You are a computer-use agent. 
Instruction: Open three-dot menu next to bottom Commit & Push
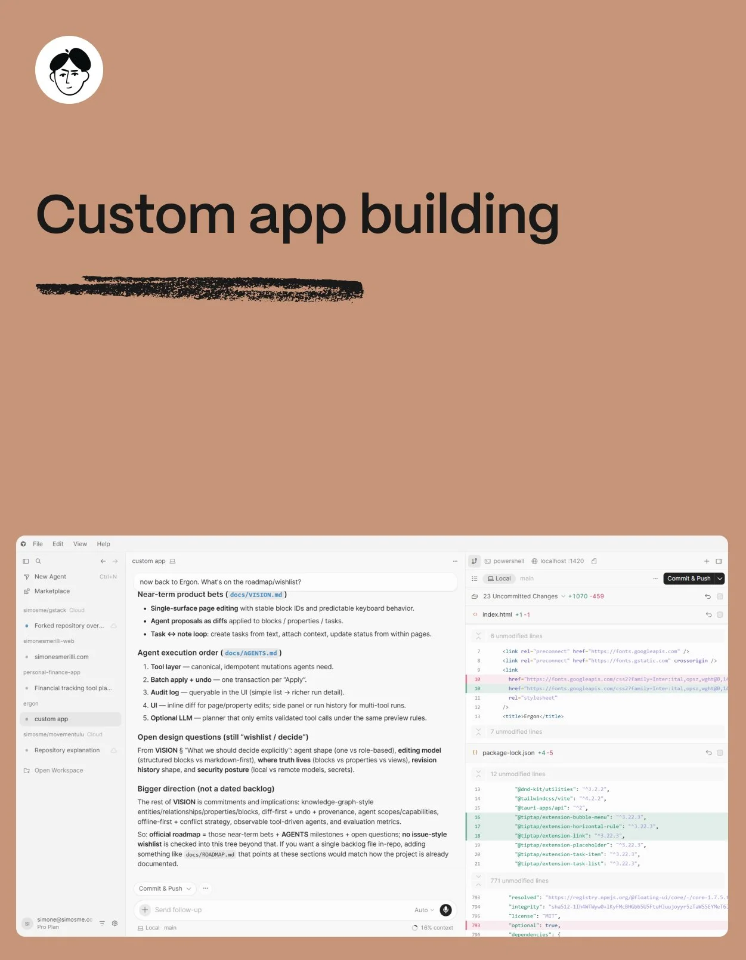205,888
